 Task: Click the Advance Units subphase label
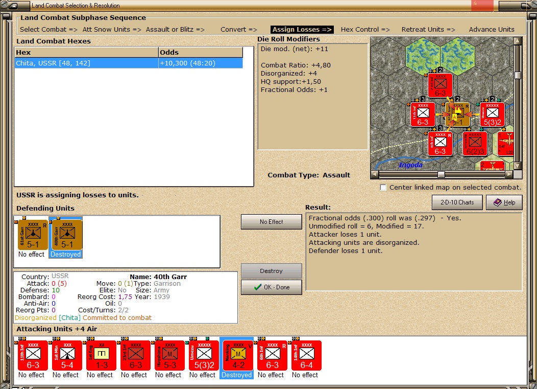(492, 30)
